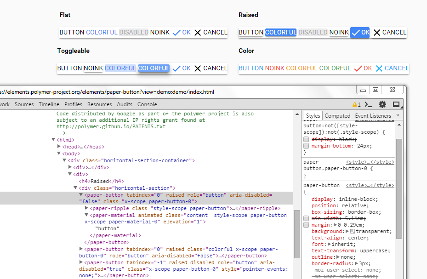Expand the paper-ripple element node
427x279 pixels.
tap(87, 208)
